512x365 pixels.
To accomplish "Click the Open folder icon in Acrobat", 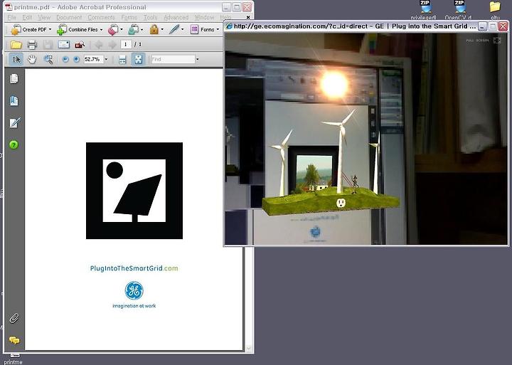I will [16, 45].
